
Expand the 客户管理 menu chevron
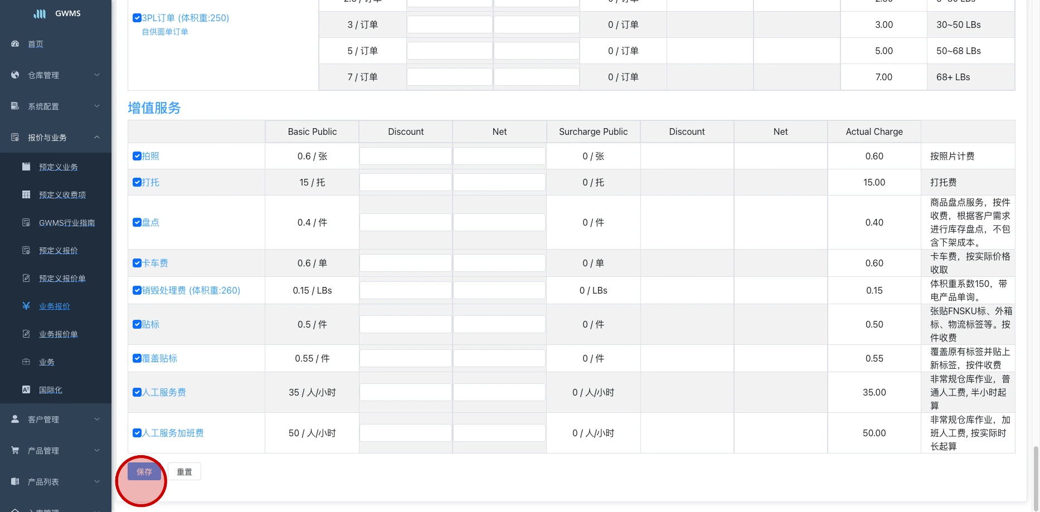point(97,419)
